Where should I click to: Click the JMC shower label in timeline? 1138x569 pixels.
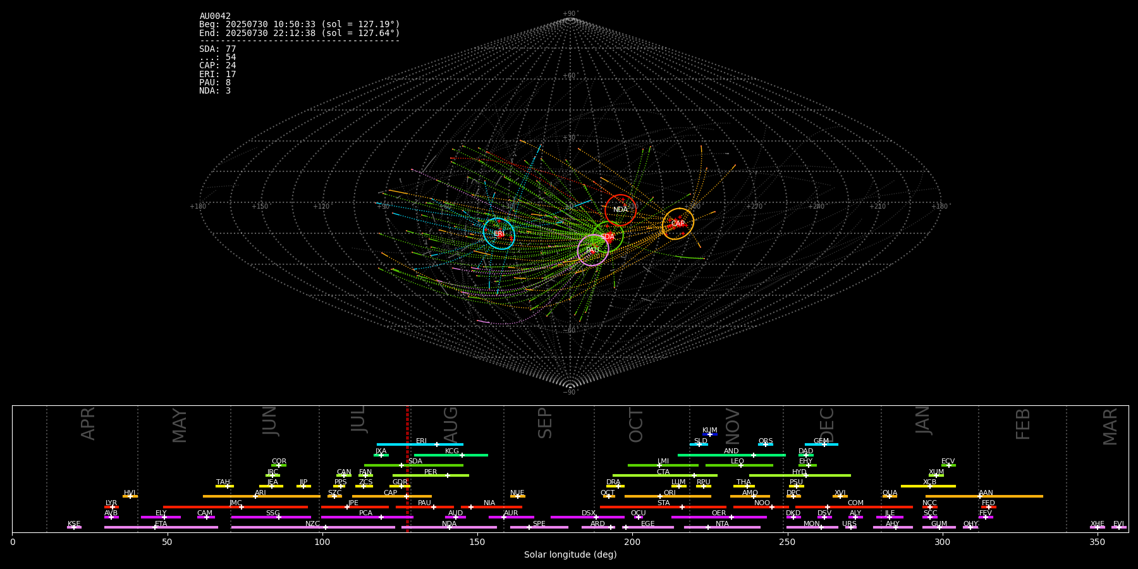point(235,503)
